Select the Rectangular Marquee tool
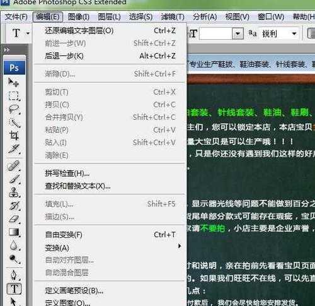This screenshot has height=306, width=315. point(14,96)
